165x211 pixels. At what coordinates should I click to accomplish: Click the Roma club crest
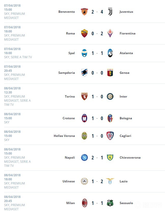pyautogui.click(x=84, y=33)
